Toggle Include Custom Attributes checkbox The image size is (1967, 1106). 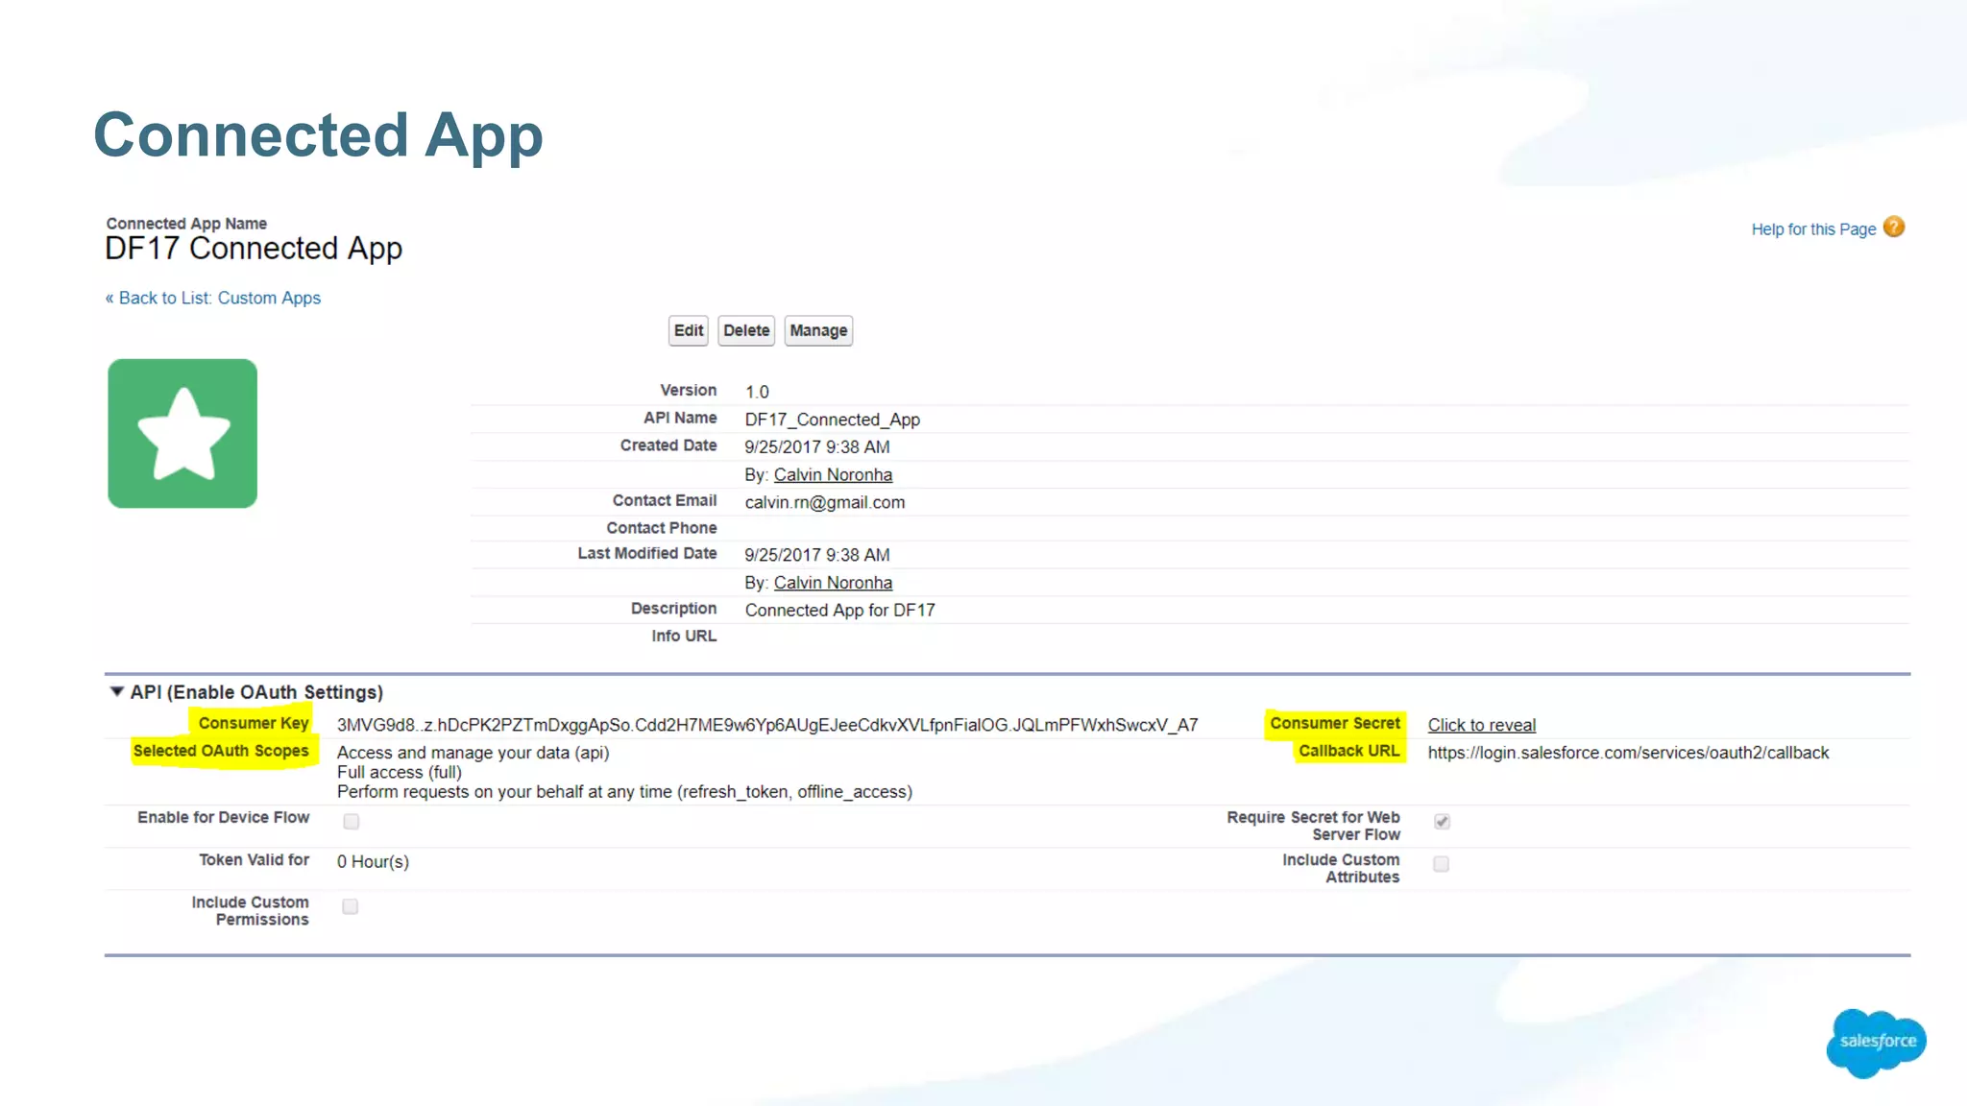click(x=1442, y=864)
